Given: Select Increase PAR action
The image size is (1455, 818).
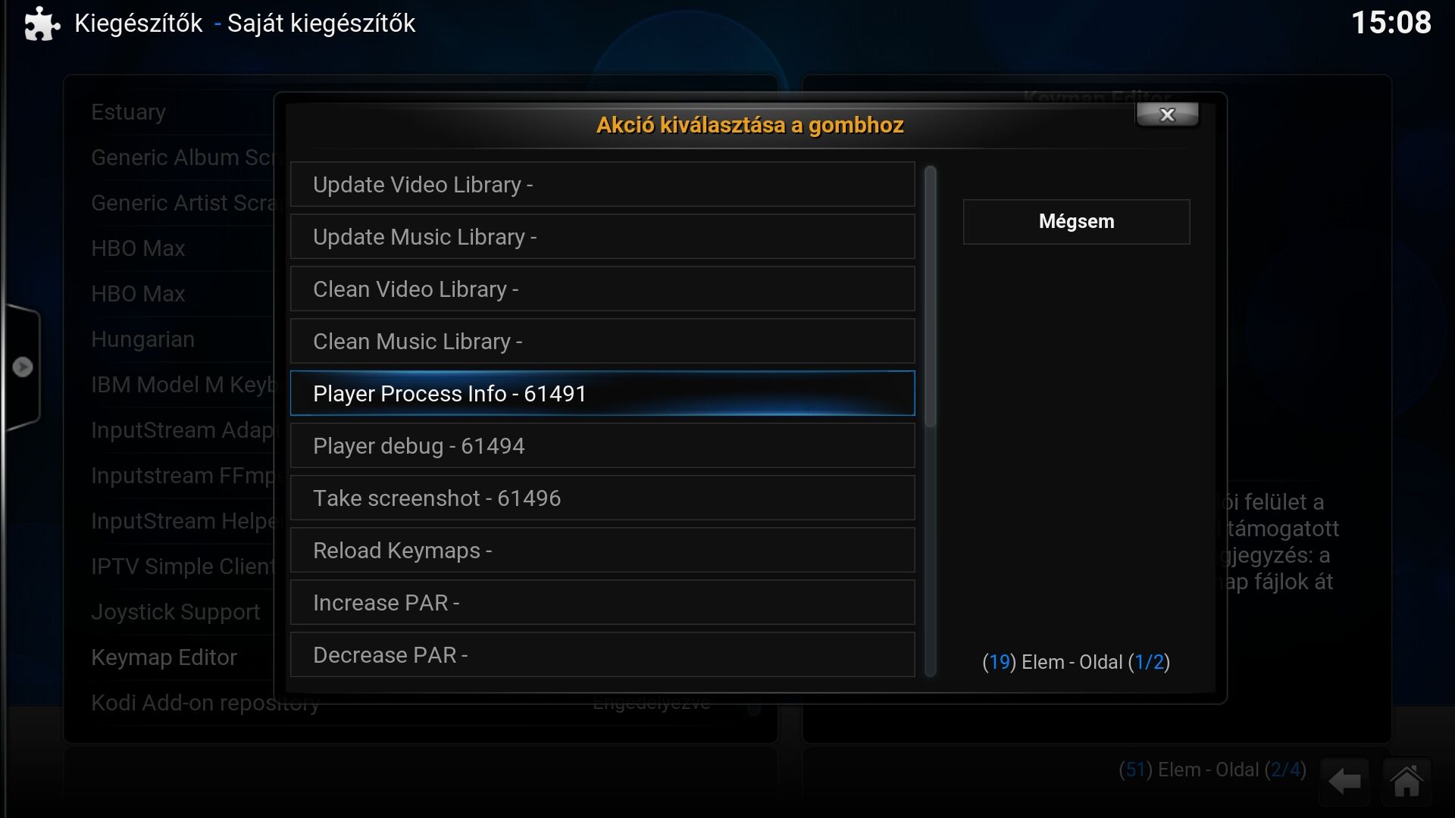Looking at the screenshot, I should pos(602,602).
